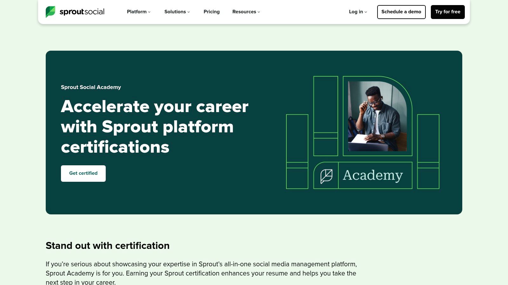
Task: Click the Try for free button
Action: (448, 12)
